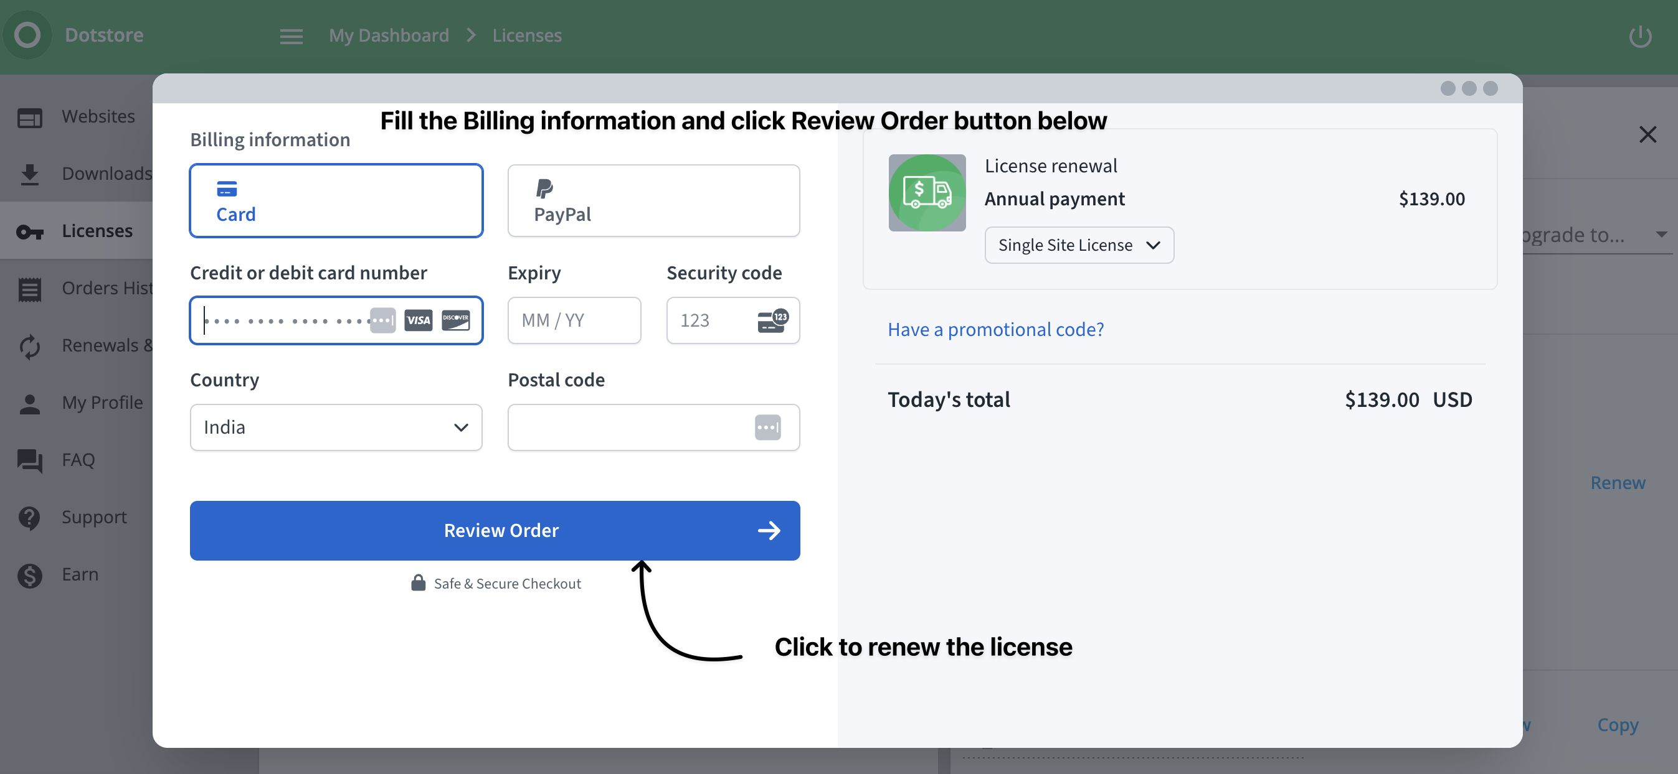This screenshot has width=1678, height=774.
Task: Click the Dotstore logo icon
Action: pos(27,35)
